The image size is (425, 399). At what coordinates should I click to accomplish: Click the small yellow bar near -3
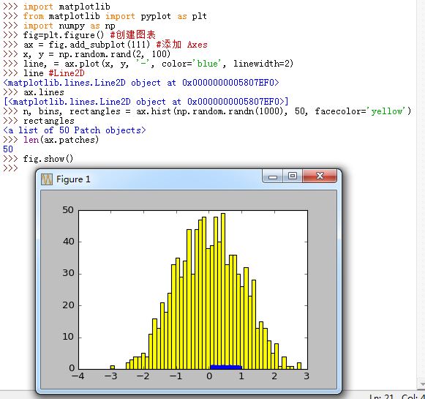(113, 368)
